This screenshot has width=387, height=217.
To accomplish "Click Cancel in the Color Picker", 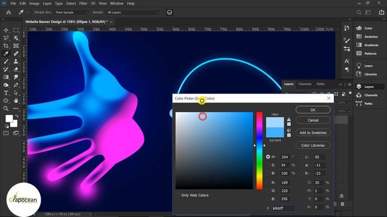I will [x=313, y=121].
